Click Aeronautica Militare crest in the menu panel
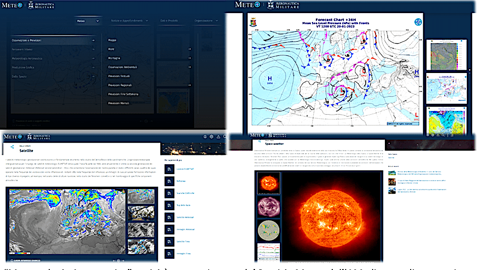Screen dimensions: 480x270 point(31,5)
